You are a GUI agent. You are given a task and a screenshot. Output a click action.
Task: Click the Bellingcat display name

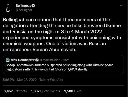tap(23, 6)
